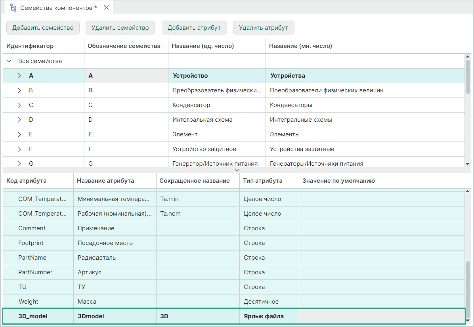Expand family C Конденсатор chevron
The image size is (474, 327).
pos(19,105)
